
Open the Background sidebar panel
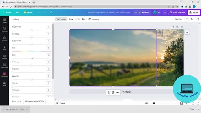4,66
